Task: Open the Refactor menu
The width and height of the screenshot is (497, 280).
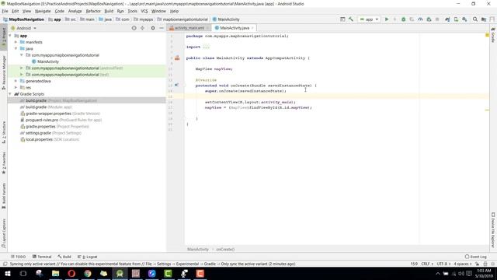Action: 93,11
